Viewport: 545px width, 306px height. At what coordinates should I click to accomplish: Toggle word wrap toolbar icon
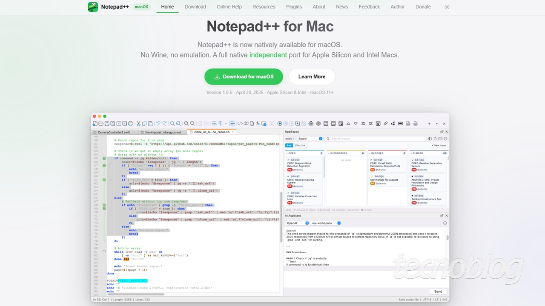(x=214, y=123)
